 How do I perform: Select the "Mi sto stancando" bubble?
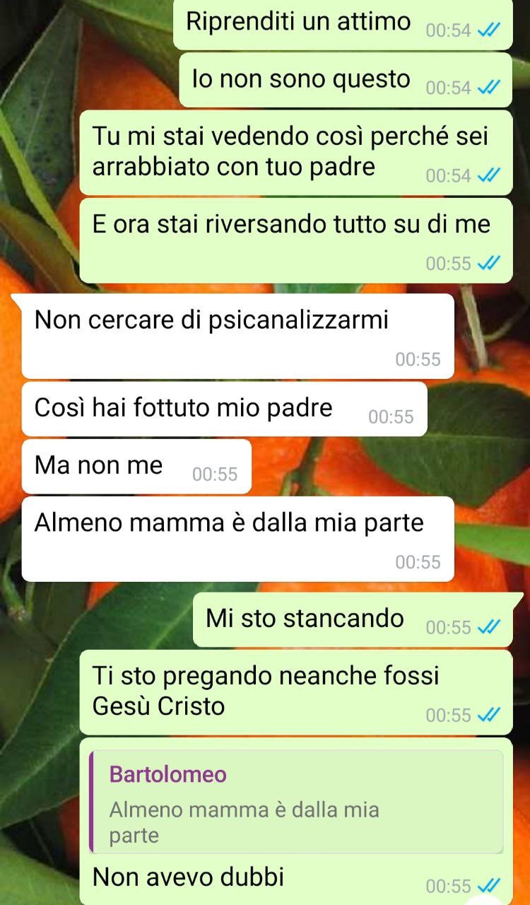(353, 619)
